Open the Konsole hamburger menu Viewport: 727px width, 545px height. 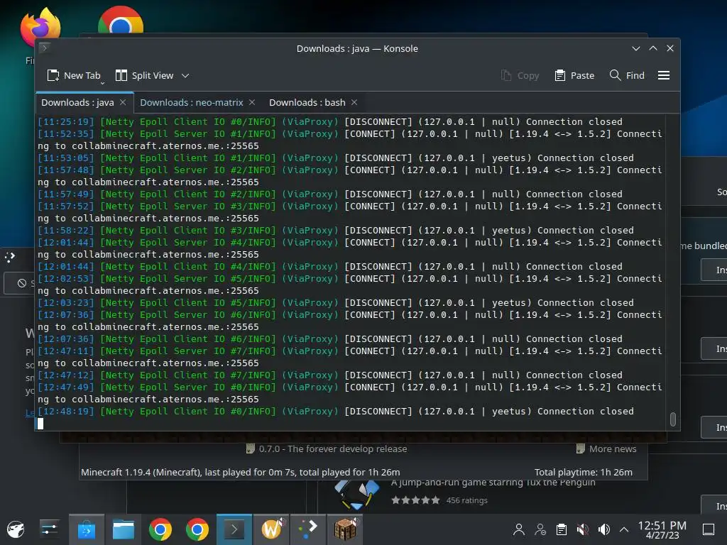664,75
